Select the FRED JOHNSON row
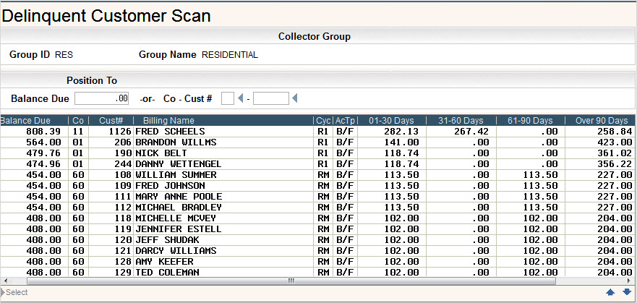The image size is (637, 303). 317,186
